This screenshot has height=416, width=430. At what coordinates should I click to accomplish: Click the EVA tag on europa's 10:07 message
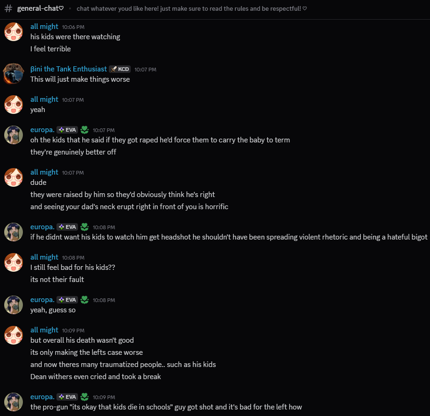click(x=67, y=130)
